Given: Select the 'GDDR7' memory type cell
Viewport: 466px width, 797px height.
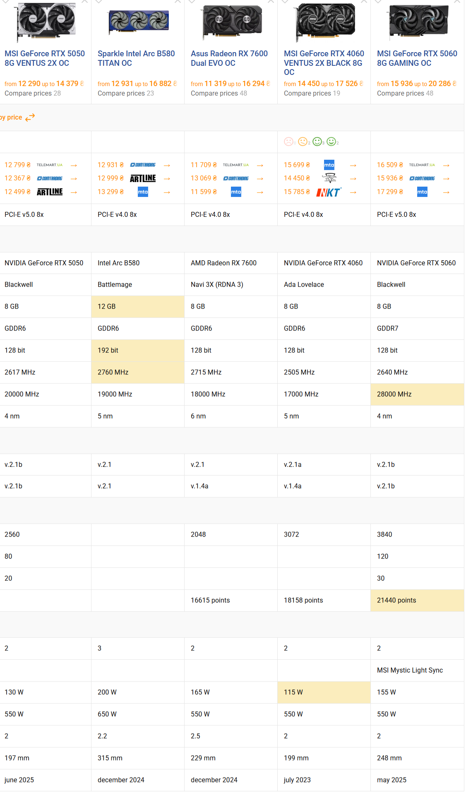Looking at the screenshot, I should tap(417, 329).
